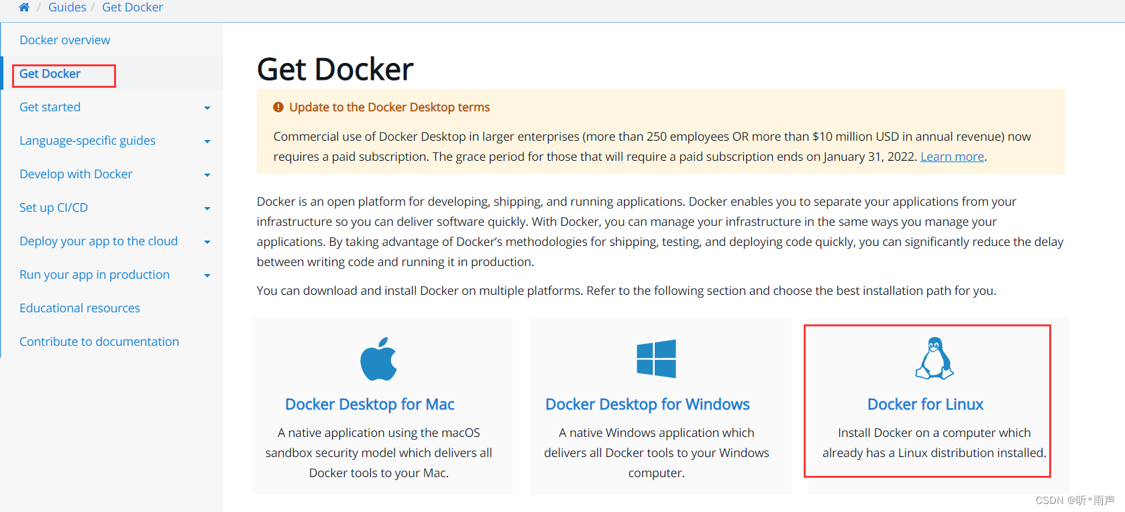Open Develop with Docker sidebar item
1125x512 pixels.
click(x=76, y=174)
